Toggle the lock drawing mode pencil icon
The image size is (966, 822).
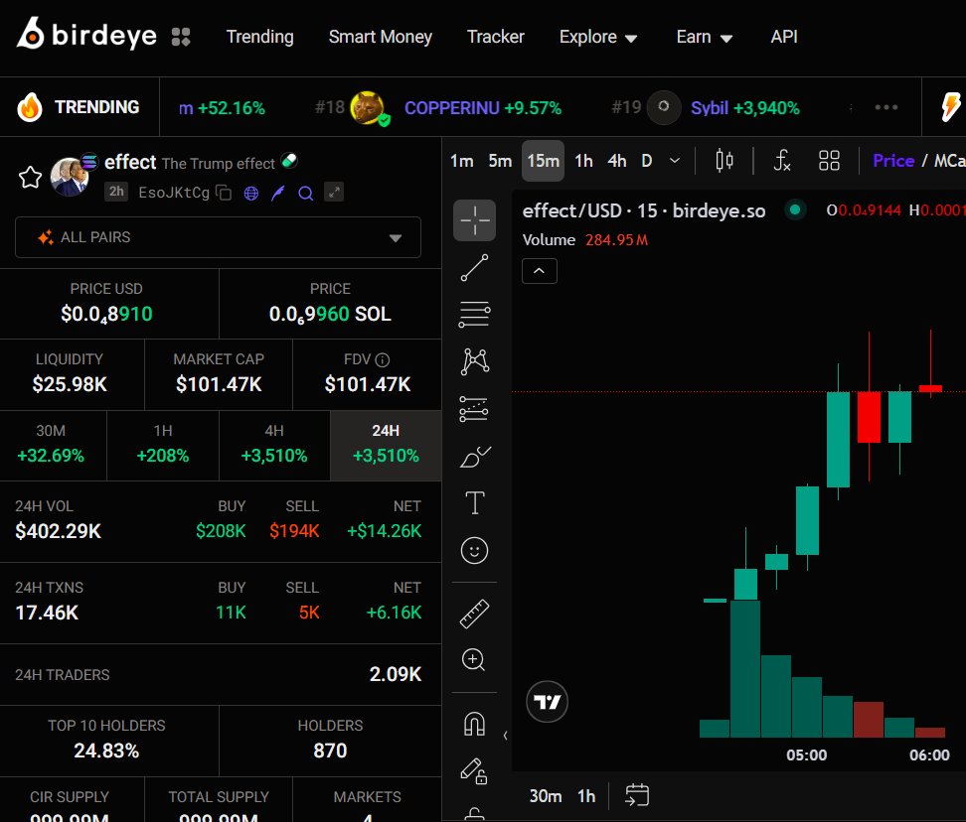click(474, 771)
